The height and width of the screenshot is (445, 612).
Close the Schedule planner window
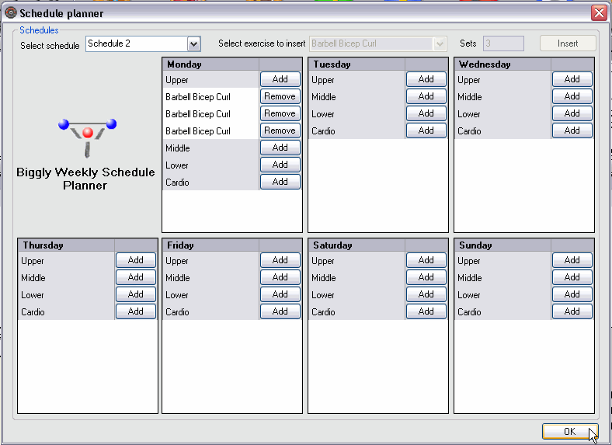click(x=598, y=13)
